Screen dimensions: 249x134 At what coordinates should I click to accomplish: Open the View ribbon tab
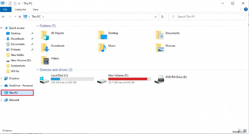pyautogui.click(x=35, y=10)
